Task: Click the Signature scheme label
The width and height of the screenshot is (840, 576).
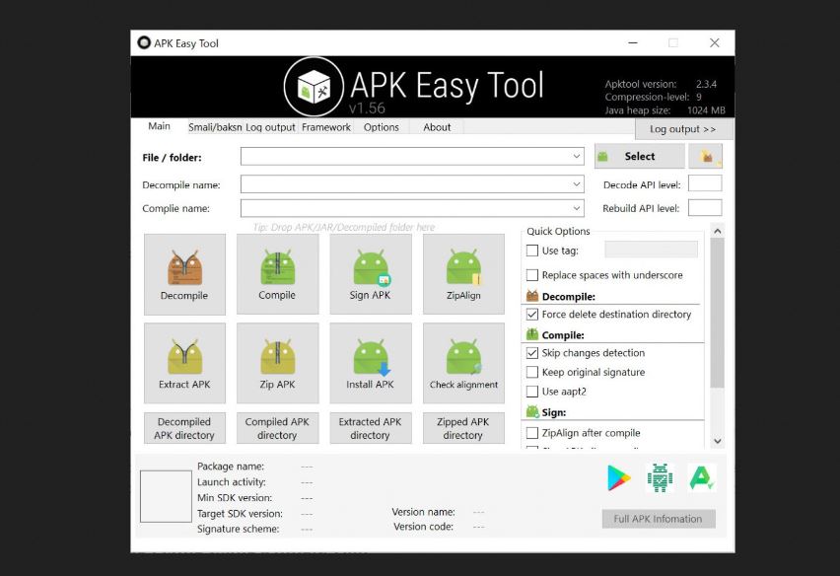Action: coord(238,529)
